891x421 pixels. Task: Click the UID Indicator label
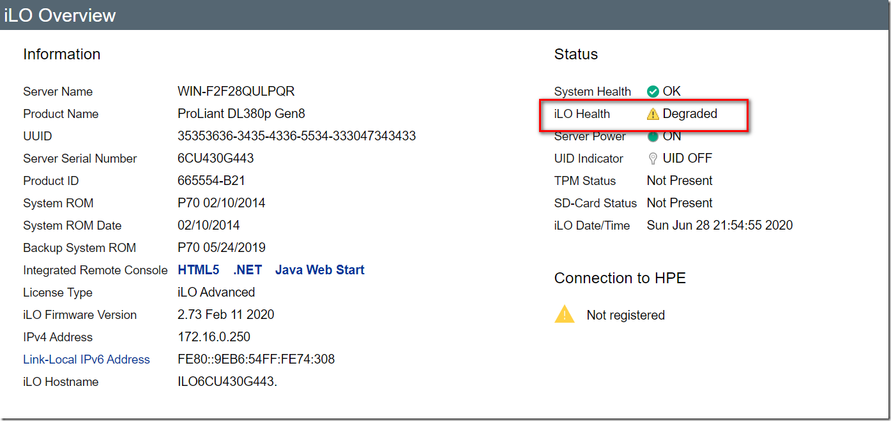coord(589,158)
